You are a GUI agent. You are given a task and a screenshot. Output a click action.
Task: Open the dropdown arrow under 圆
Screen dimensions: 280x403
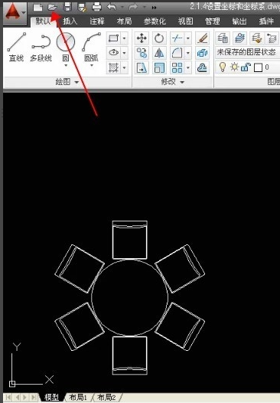click(x=66, y=66)
